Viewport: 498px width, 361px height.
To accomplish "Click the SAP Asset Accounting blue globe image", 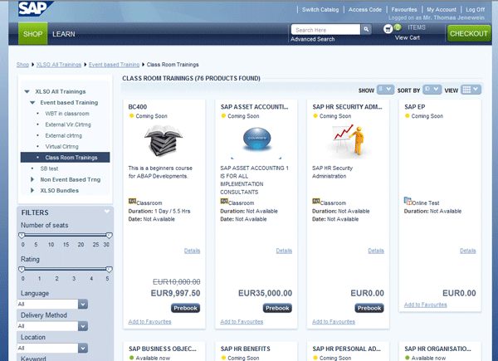I will (x=256, y=139).
